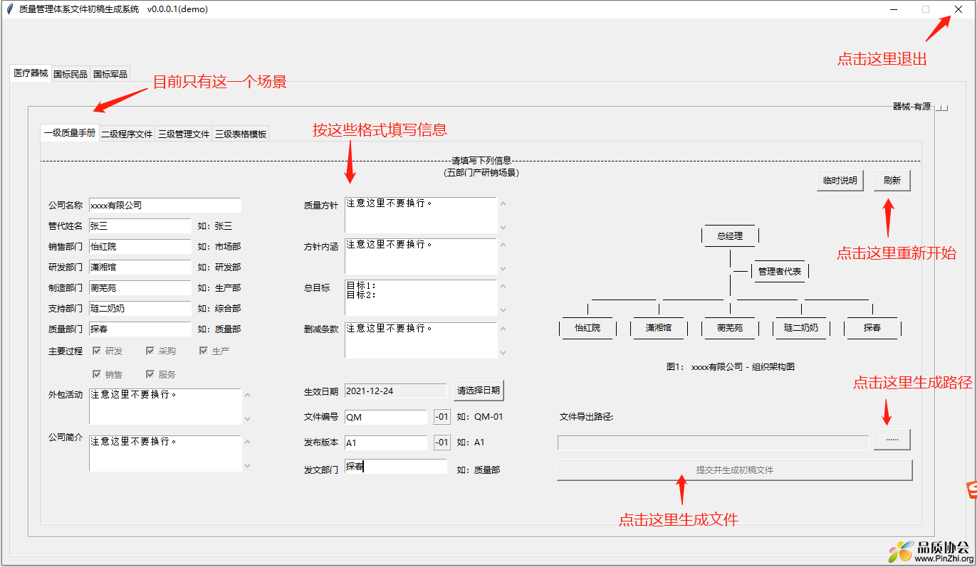This screenshot has width=977, height=567.
Task: Click the 怡红院 org chart box
Action: click(587, 328)
